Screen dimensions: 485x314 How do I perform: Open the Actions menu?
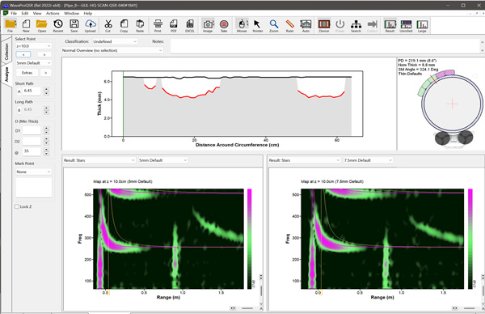tap(53, 13)
